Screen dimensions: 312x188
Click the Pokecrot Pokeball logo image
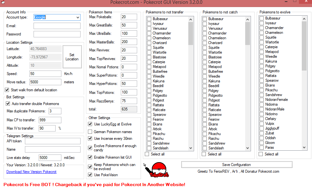click(157, 170)
